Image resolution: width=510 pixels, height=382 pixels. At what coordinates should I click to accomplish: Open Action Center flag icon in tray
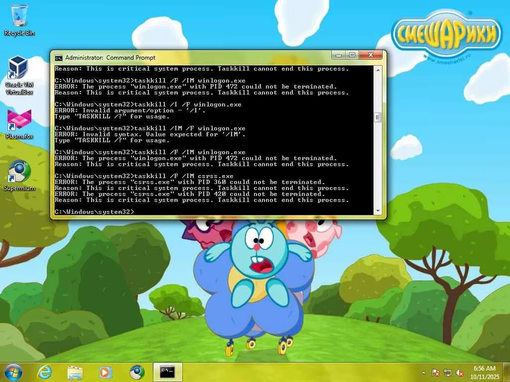[436, 373]
